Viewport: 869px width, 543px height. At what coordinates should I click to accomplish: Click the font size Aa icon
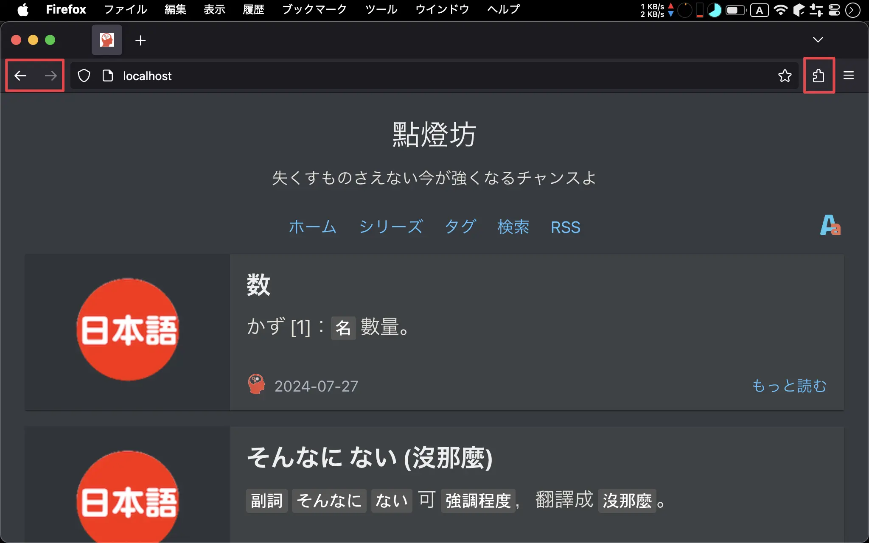point(830,225)
